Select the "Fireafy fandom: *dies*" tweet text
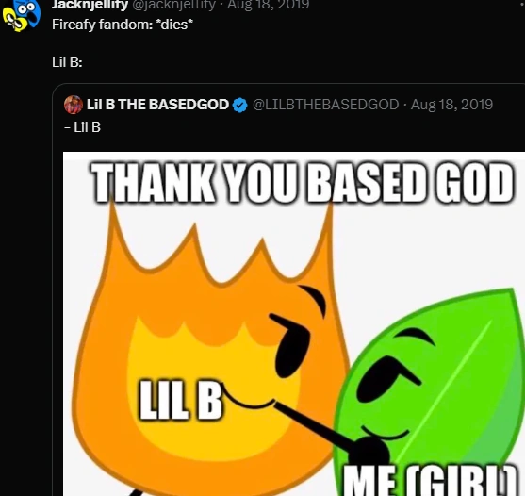The image size is (525, 496). point(123,25)
